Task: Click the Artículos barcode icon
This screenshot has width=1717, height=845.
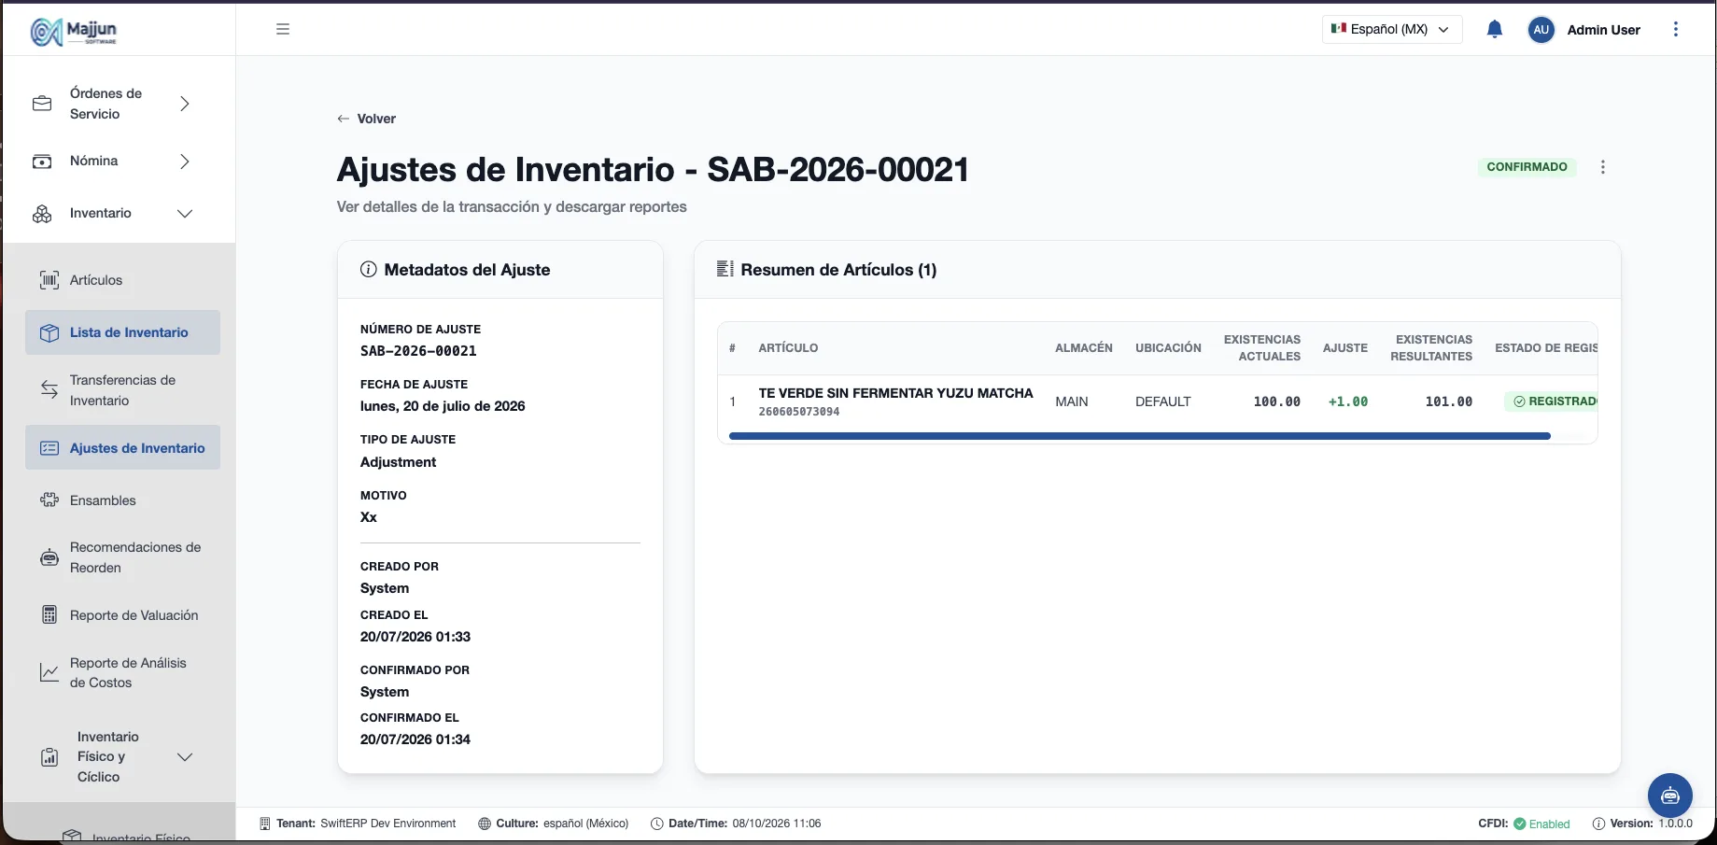Action: pyautogui.click(x=49, y=280)
